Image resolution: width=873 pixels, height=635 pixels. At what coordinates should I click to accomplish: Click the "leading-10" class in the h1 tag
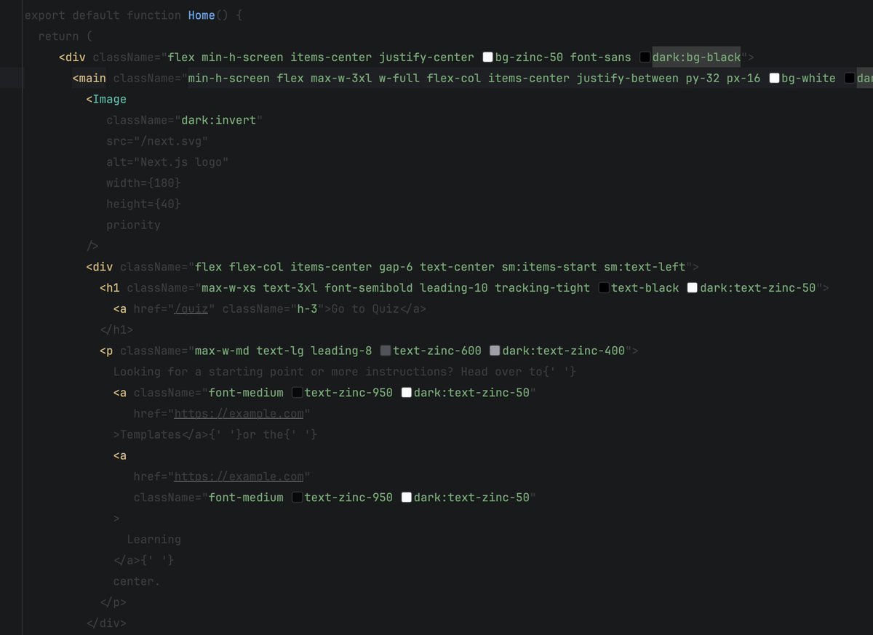pos(454,288)
